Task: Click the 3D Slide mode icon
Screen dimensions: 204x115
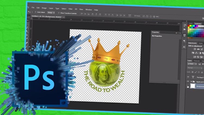Action: point(154,17)
